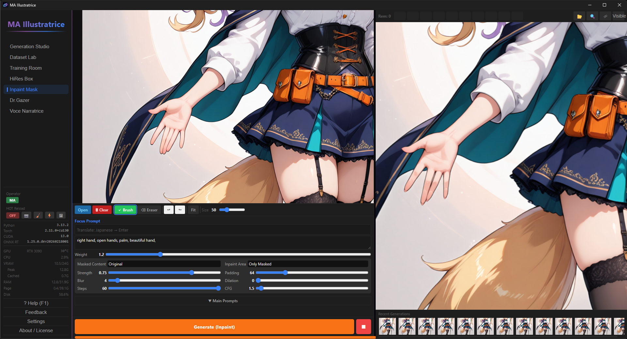
Task: Open the first Recent Generations thumbnail
Action: (x=387, y=326)
